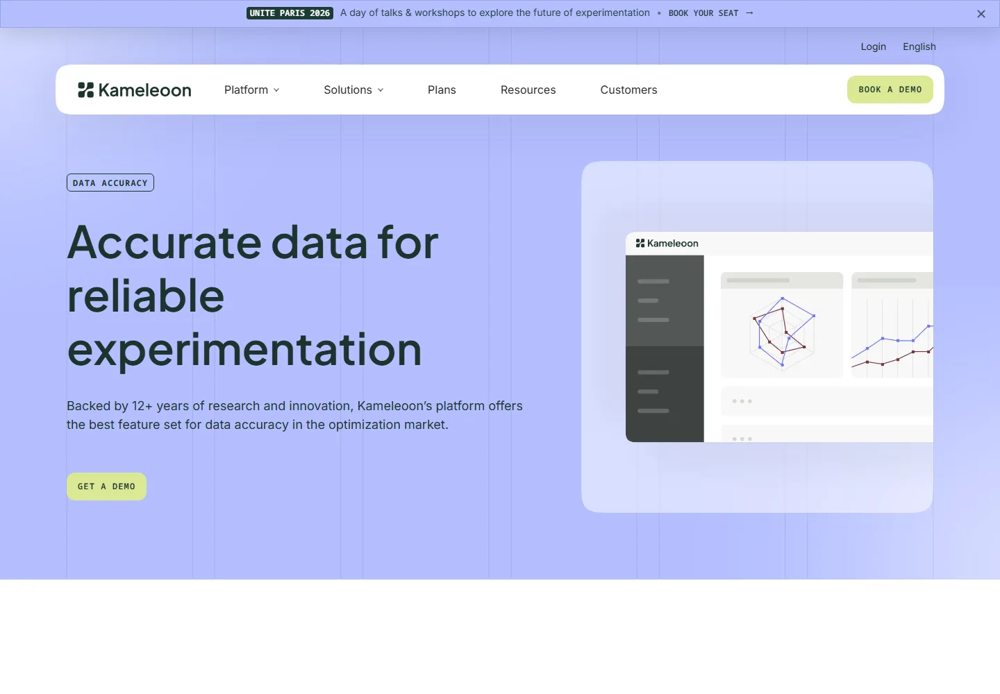This screenshot has width=1000, height=694.
Task: Click the 'Backed by 12+ years' paragraph
Action: coord(294,415)
